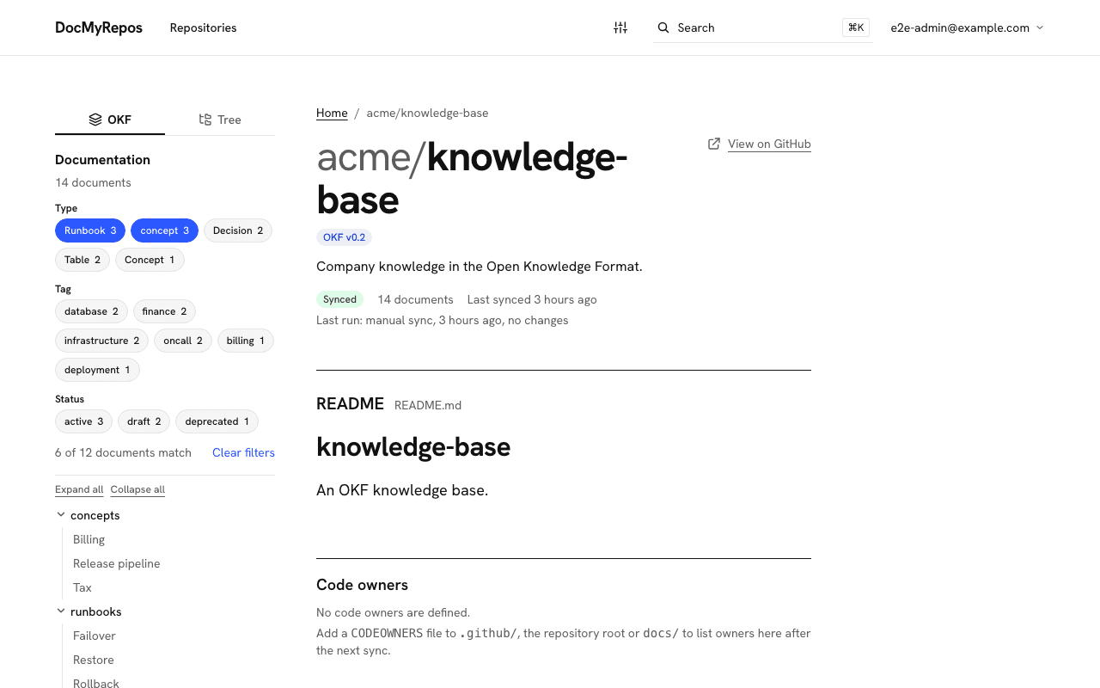Open the display settings sliders icon
This screenshot has width=1100, height=688.
[620, 28]
